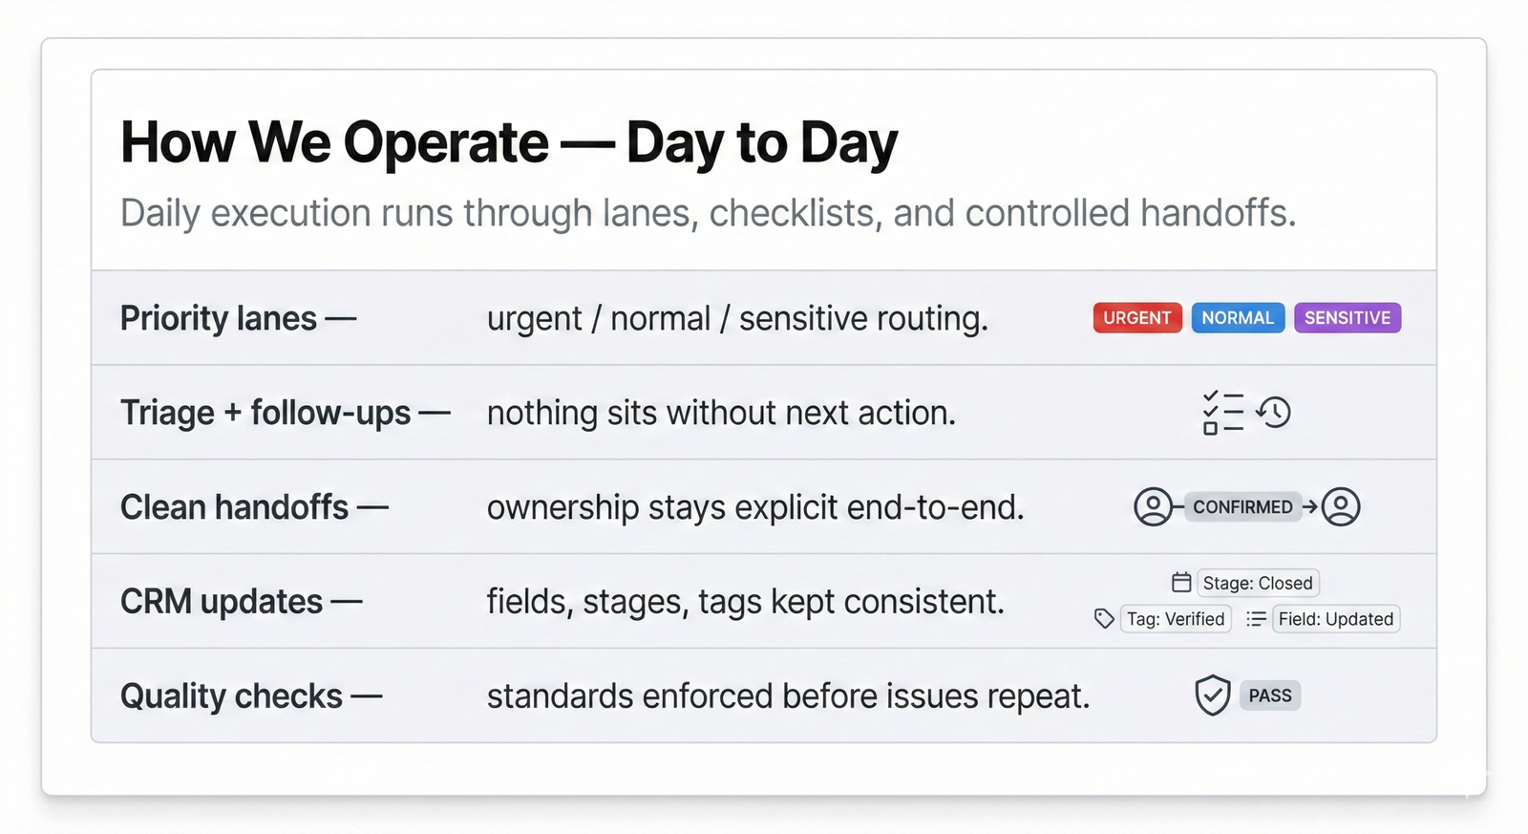1528x834 pixels.
Task: Click the Tag: Verified chip
Action: [x=1176, y=619]
